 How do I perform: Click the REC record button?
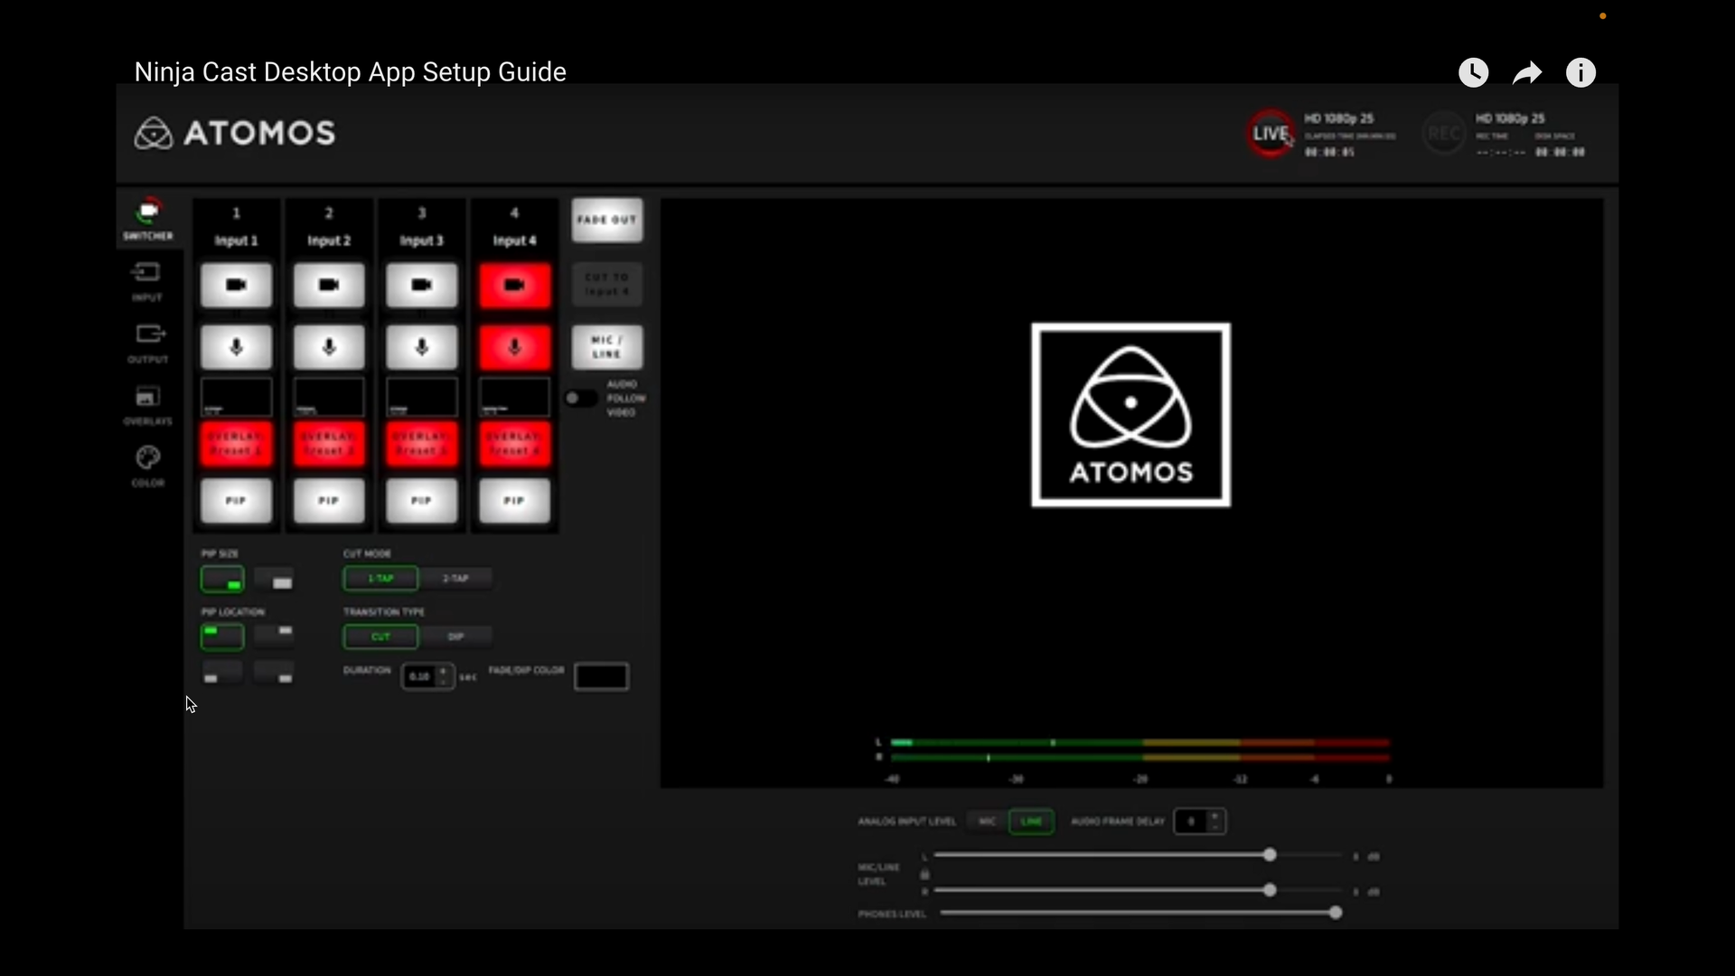[1443, 134]
